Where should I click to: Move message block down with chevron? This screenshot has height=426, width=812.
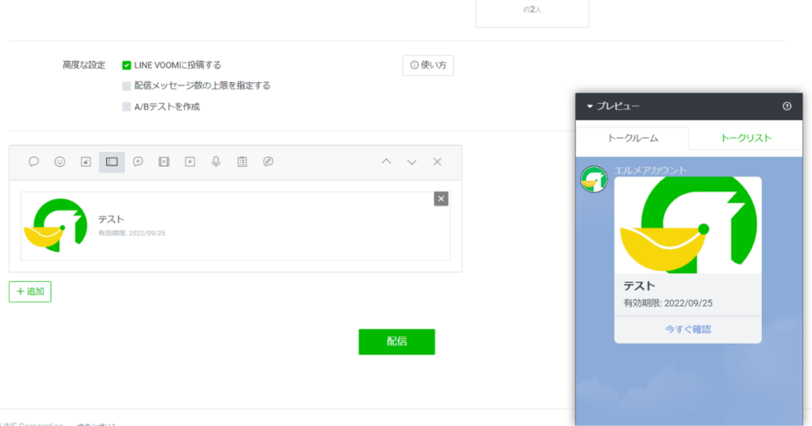pyautogui.click(x=412, y=162)
